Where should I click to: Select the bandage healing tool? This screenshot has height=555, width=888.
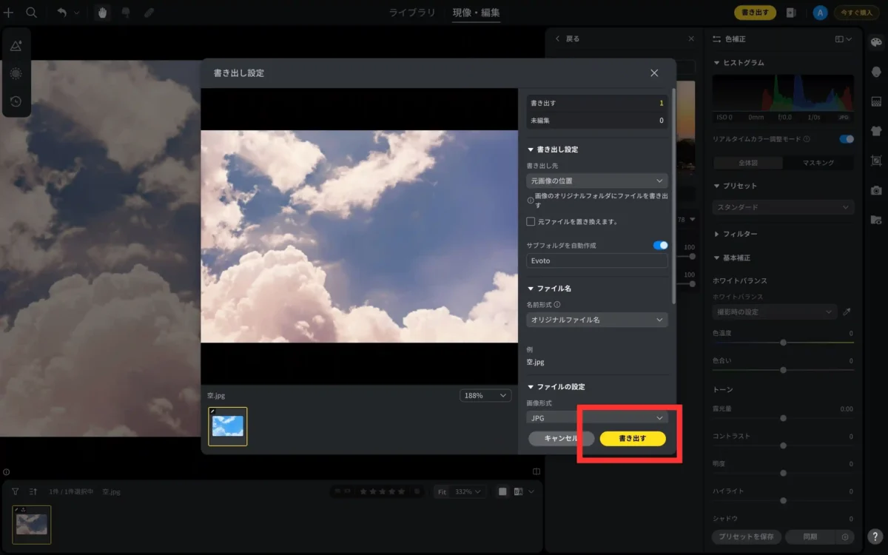click(x=149, y=13)
